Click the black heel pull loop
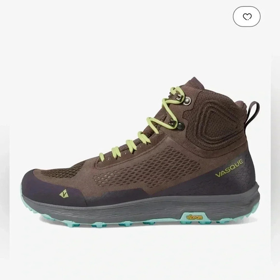This screenshot has height=280, width=280. [x=253, y=113]
